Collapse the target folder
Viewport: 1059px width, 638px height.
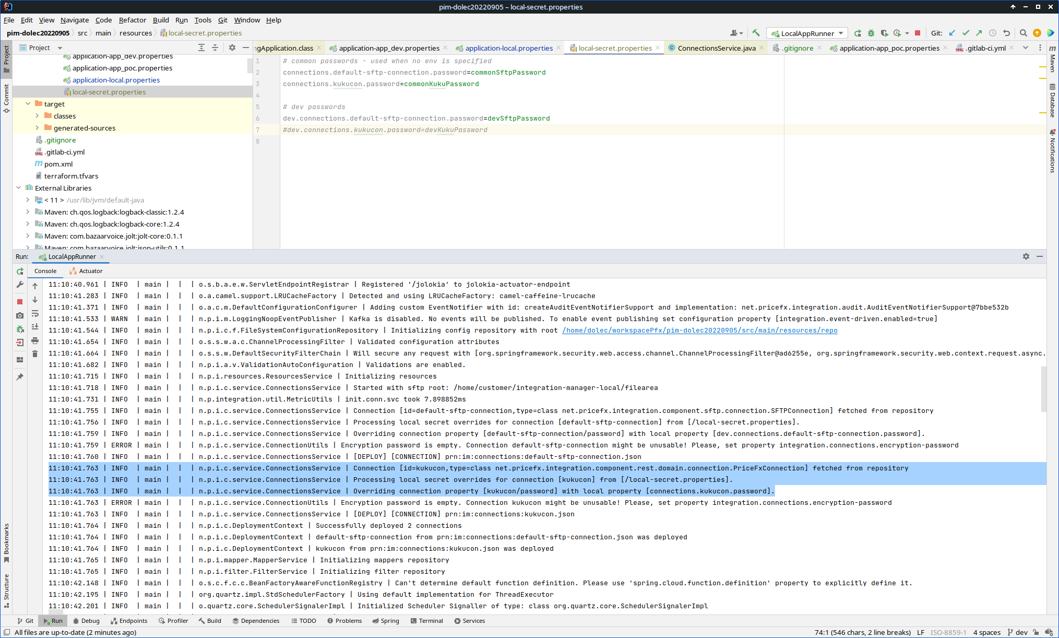28,104
